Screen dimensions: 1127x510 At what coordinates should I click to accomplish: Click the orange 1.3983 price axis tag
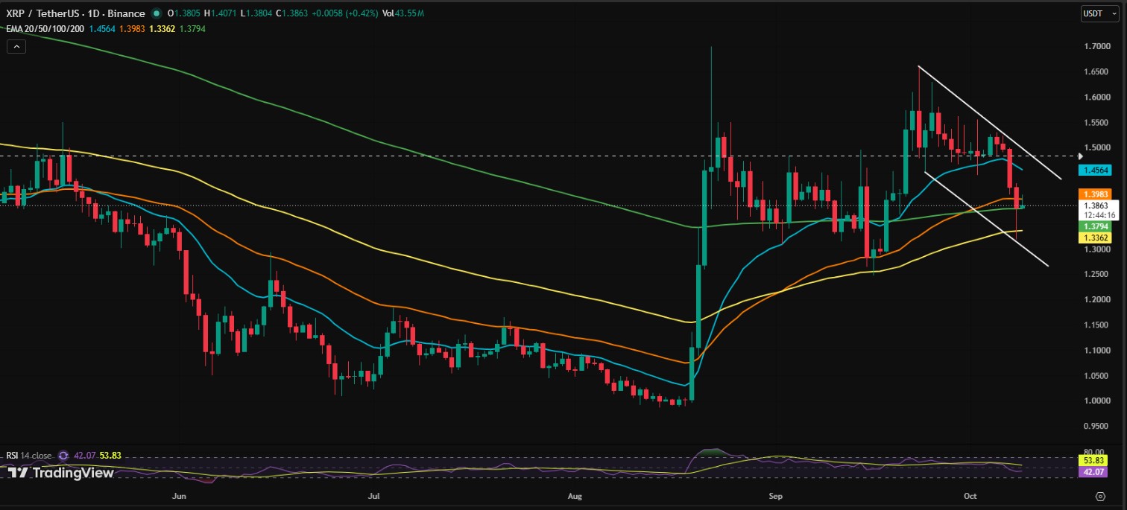[x=1095, y=194]
